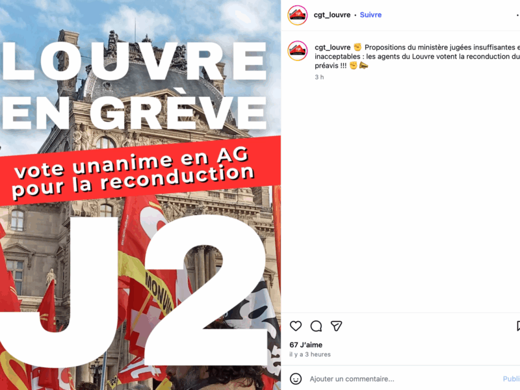Click the LOUVRE EN GRÈVE title in the image
The width and height of the screenshot is (520, 390).
[135, 85]
